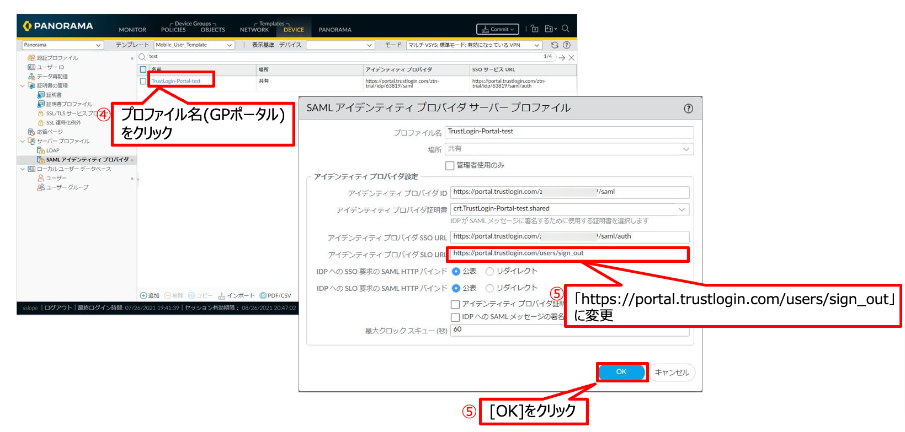Switch to the POLICIES tab
This screenshot has width=905, height=432.
[173, 30]
